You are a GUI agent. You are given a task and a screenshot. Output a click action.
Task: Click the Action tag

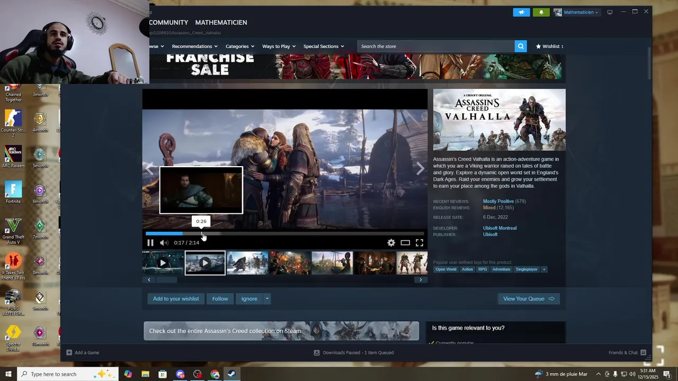point(467,269)
